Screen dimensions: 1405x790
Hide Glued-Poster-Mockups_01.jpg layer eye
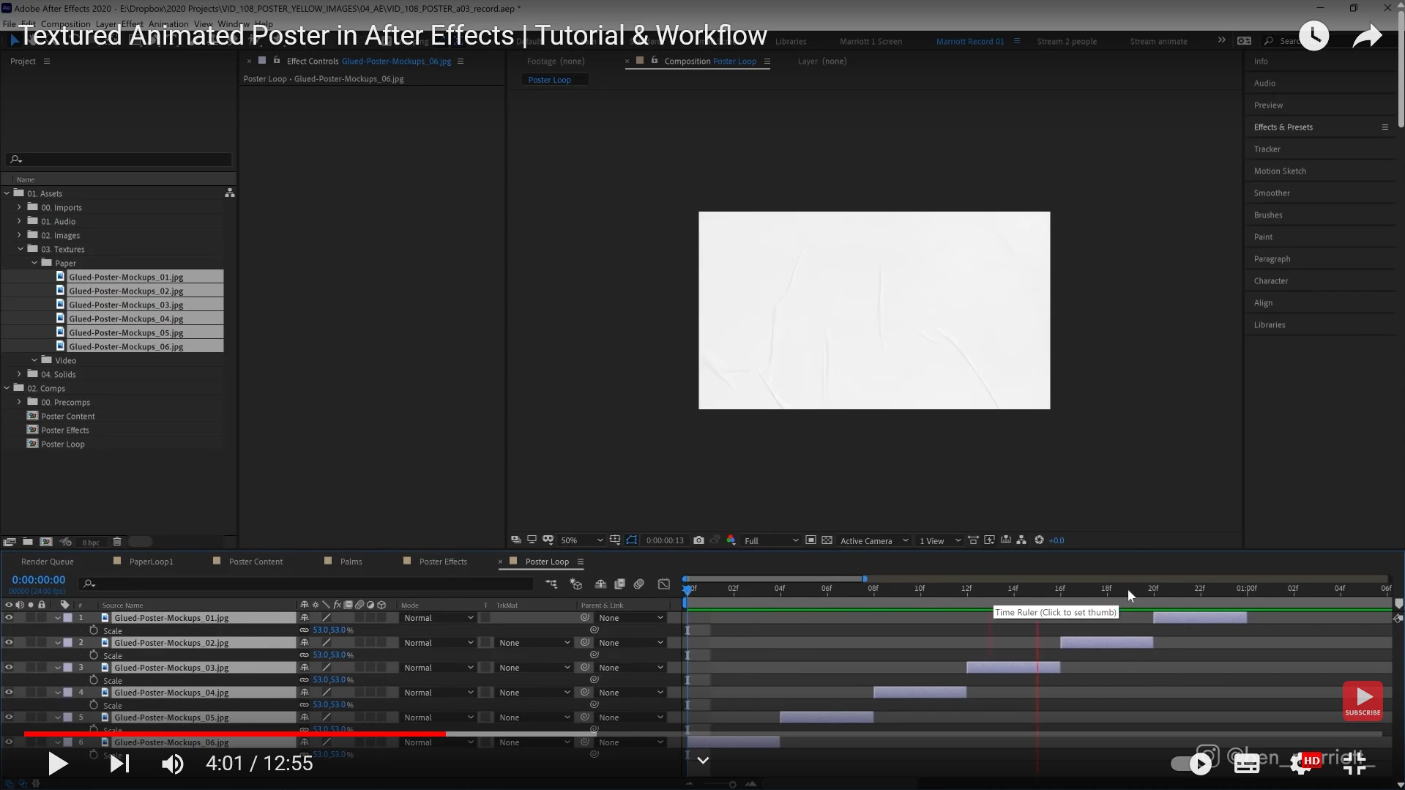coord(9,618)
